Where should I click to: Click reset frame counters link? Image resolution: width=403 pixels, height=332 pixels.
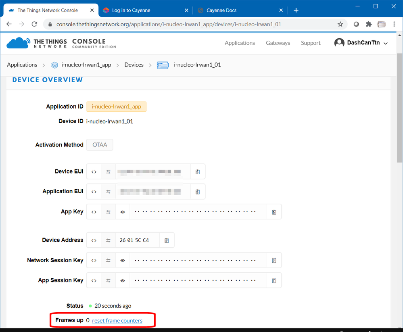[x=117, y=321]
